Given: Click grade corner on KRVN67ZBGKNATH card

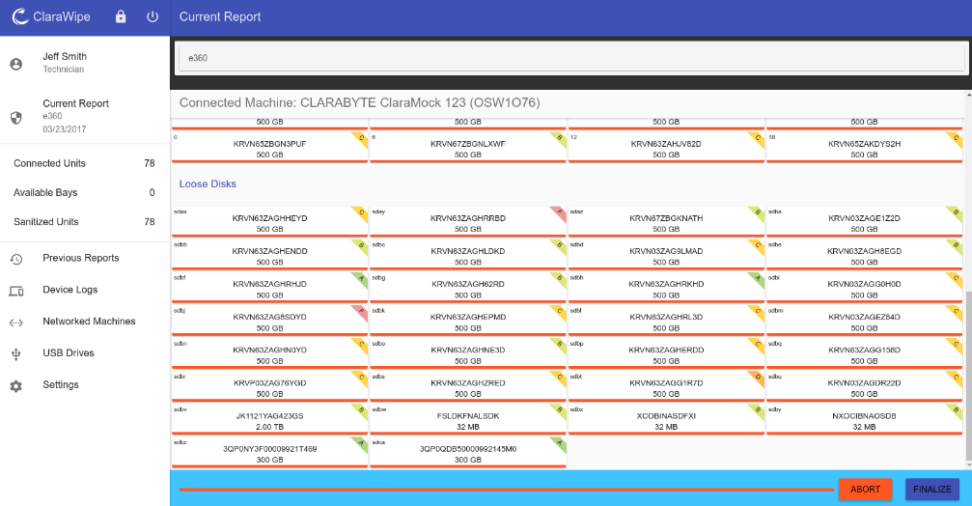Looking at the screenshot, I should click(x=758, y=212).
